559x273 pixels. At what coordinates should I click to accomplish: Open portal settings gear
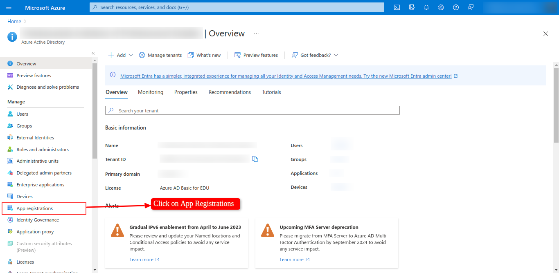coord(441,7)
